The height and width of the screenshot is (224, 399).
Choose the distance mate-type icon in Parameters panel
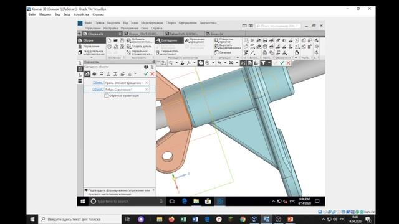[x=115, y=73]
